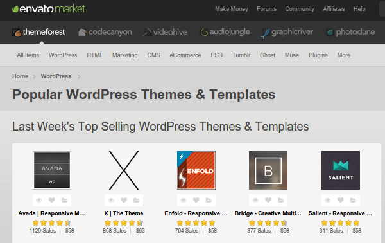
Task: Select the All Items category
Action: 28,55
